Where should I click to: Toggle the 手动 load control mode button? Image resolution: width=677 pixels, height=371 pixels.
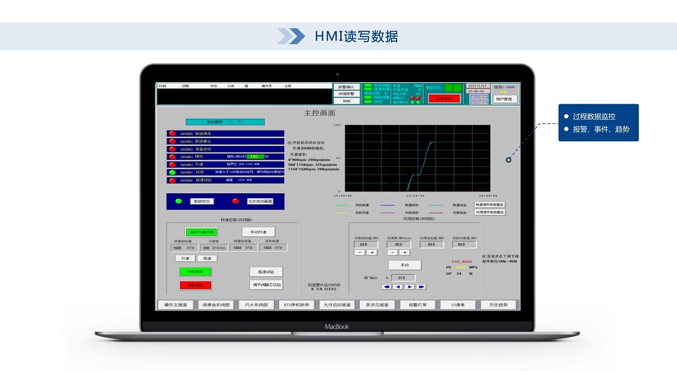405,265
